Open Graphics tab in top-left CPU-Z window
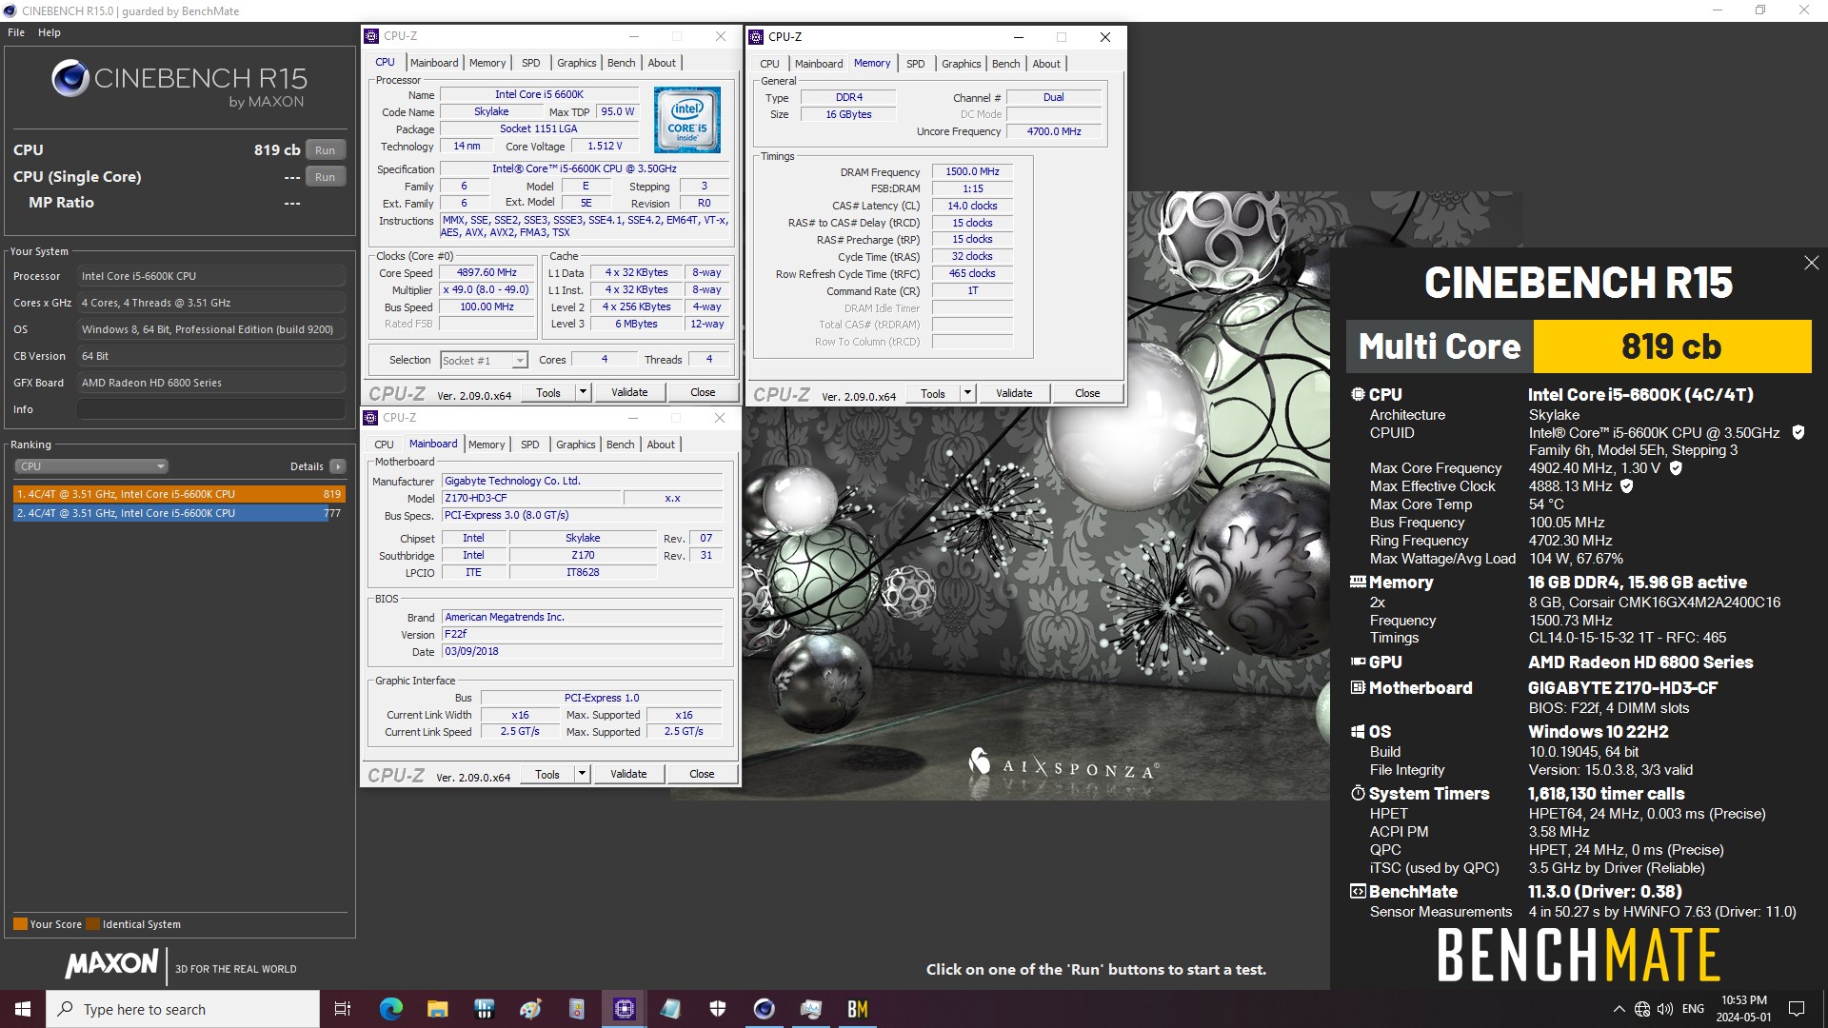This screenshot has width=1828, height=1028. coord(577,63)
